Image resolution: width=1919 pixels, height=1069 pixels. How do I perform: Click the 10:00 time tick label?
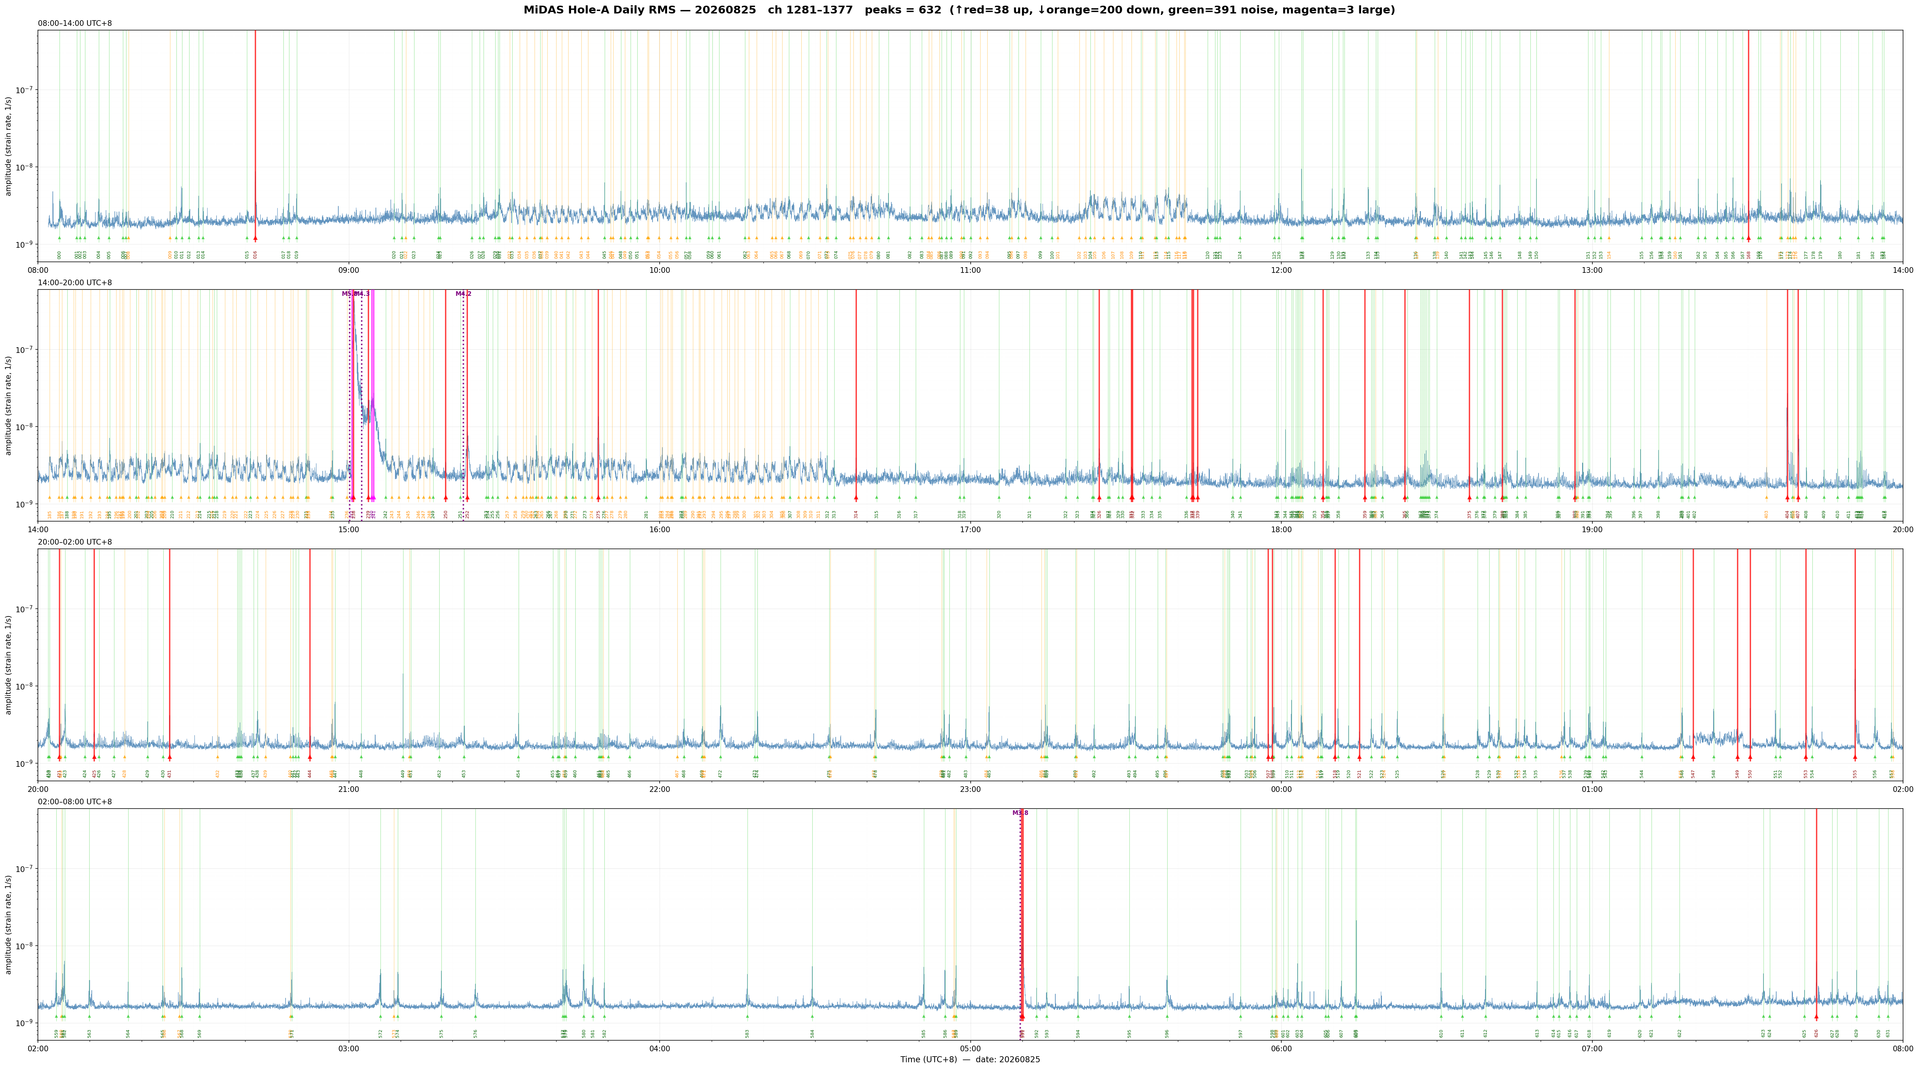coord(659,270)
